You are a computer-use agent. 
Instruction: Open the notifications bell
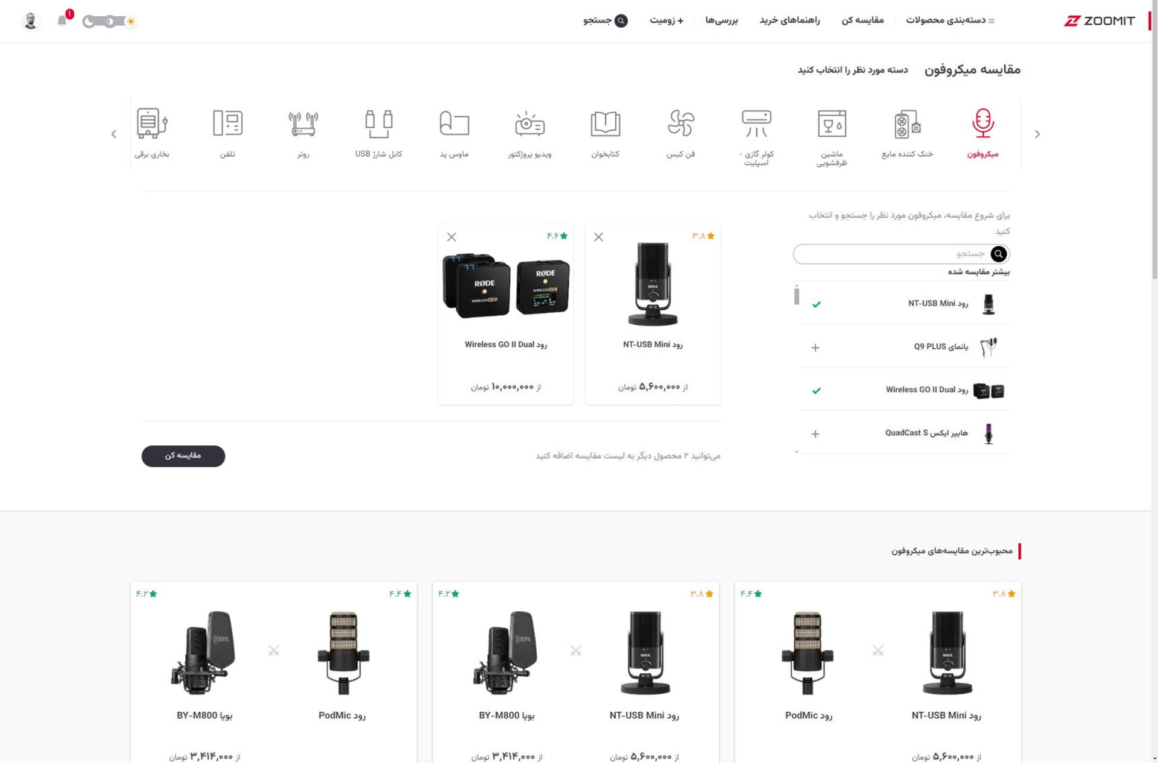[62, 21]
